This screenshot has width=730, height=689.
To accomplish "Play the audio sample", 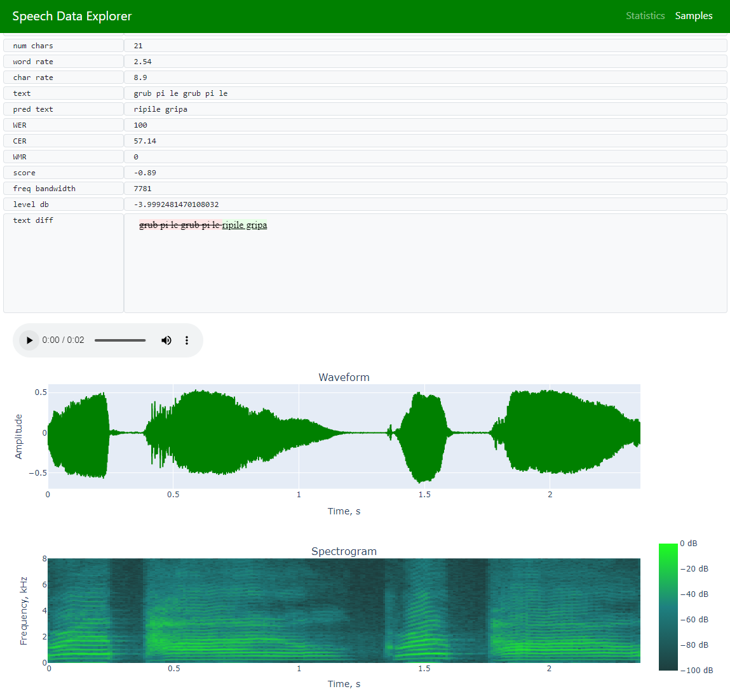I will pyautogui.click(x=29, y=340).
